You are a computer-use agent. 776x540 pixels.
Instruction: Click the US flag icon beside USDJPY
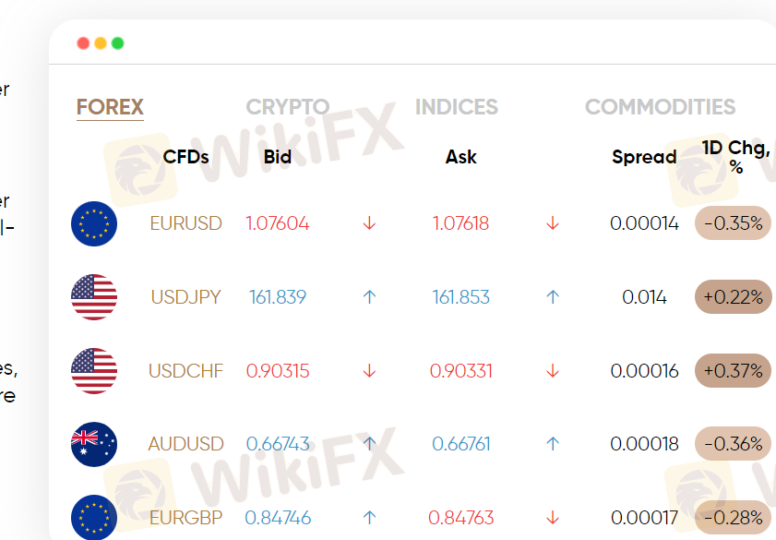(94, 297)
